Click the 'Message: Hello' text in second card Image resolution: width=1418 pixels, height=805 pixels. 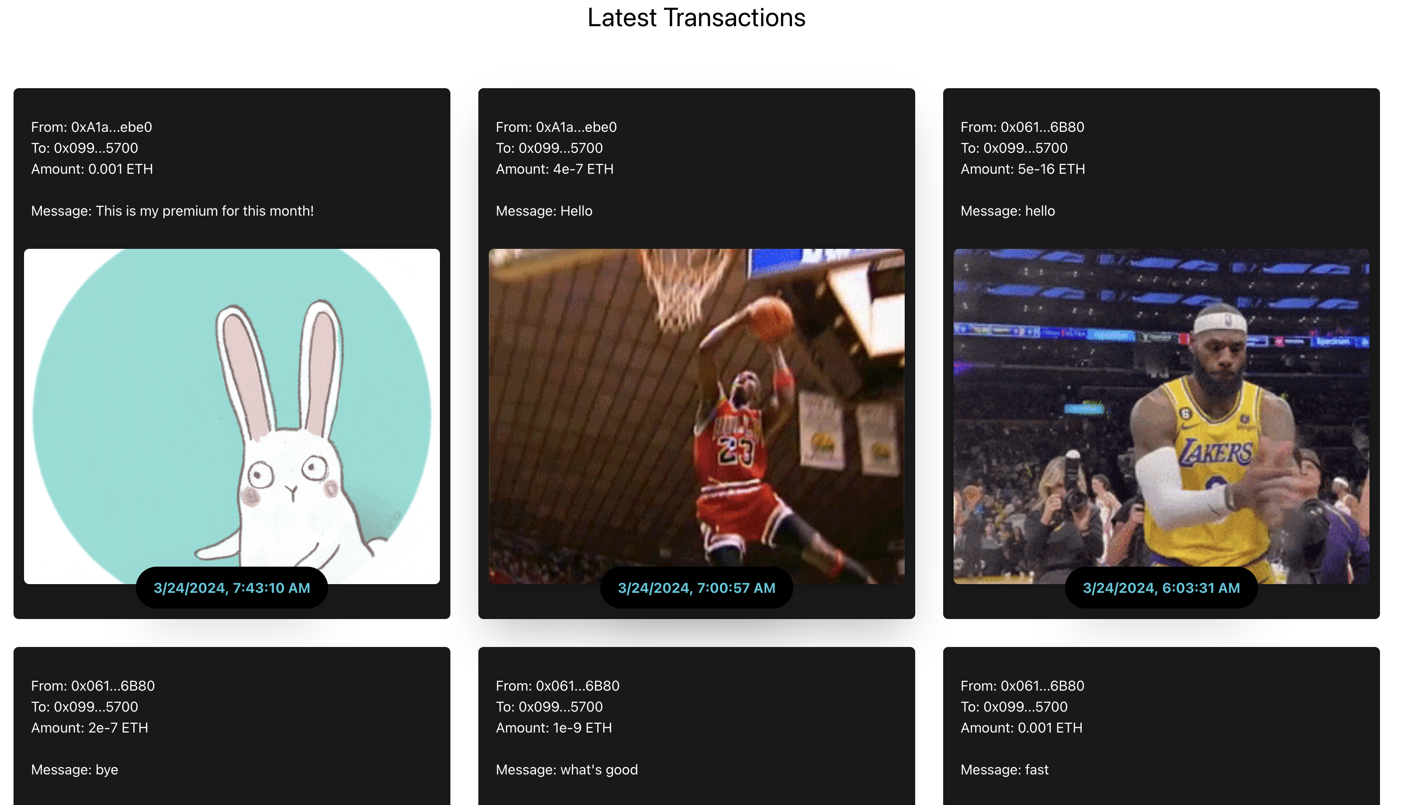[543, 211]
